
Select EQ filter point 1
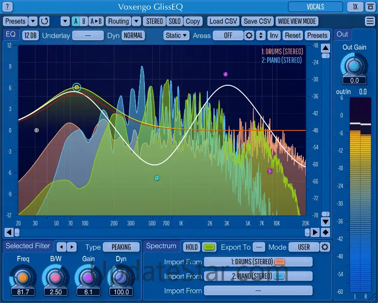[x=36, y=130]
